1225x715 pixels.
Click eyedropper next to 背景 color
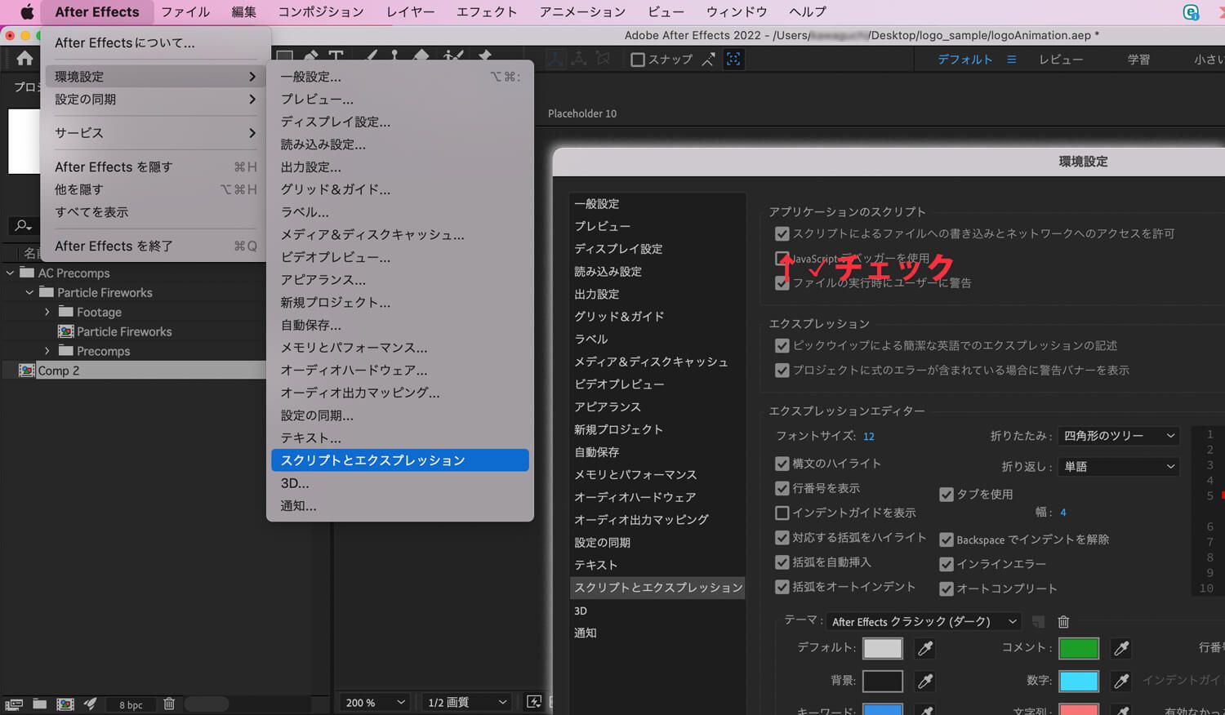925,681
